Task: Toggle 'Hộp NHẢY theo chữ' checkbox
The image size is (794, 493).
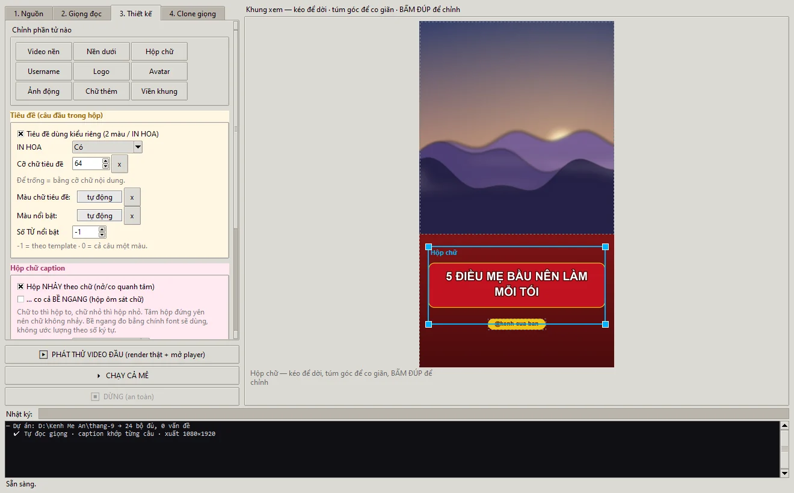Action: click(x=21, y=287)
